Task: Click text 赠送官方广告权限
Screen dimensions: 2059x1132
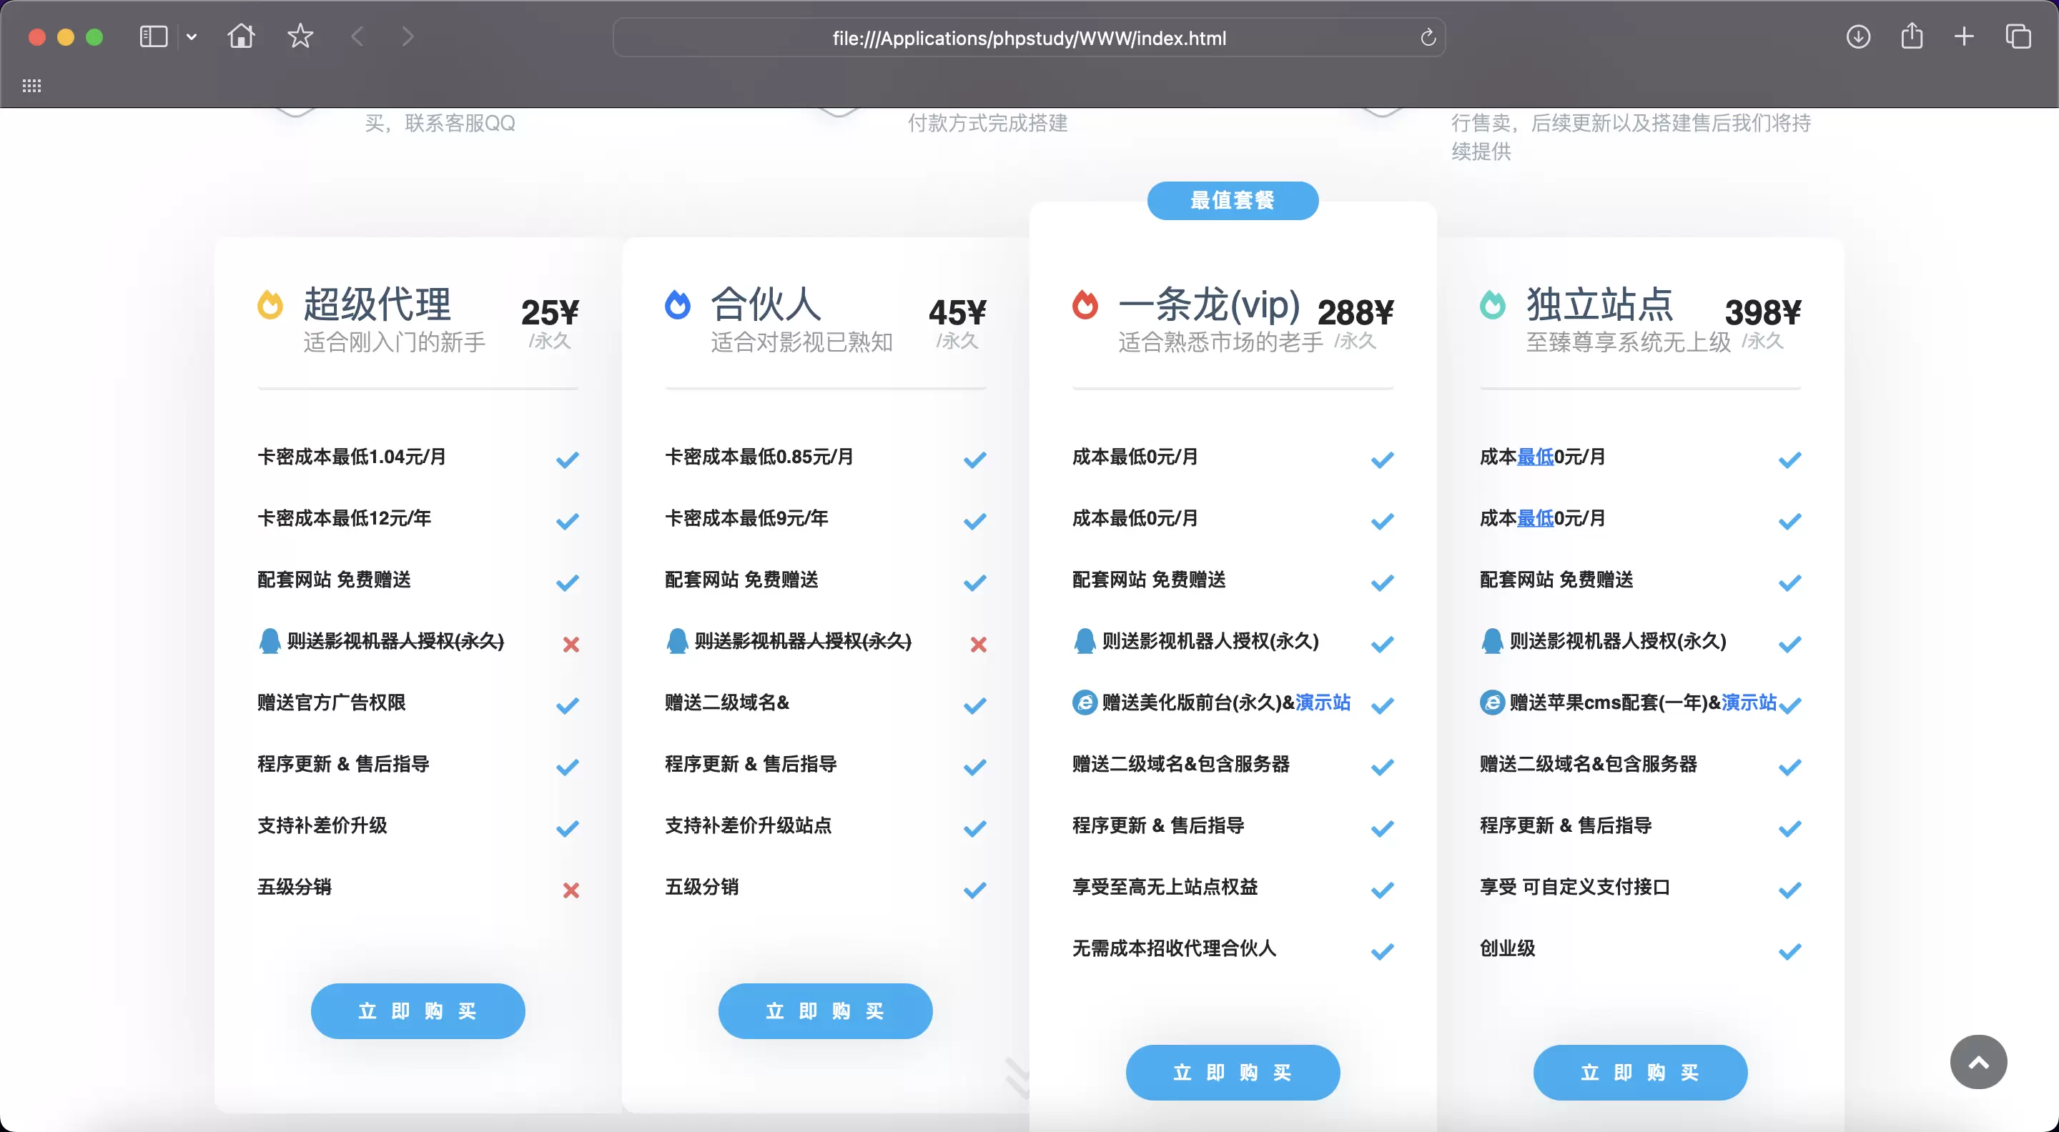Action: (332, 702)
